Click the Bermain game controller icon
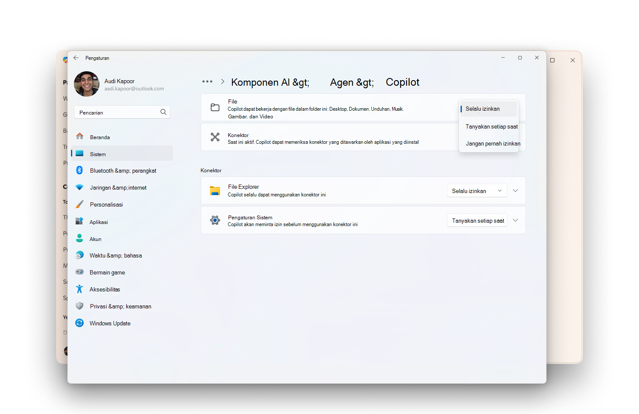 pyautogui.click(x=79, y=272)
